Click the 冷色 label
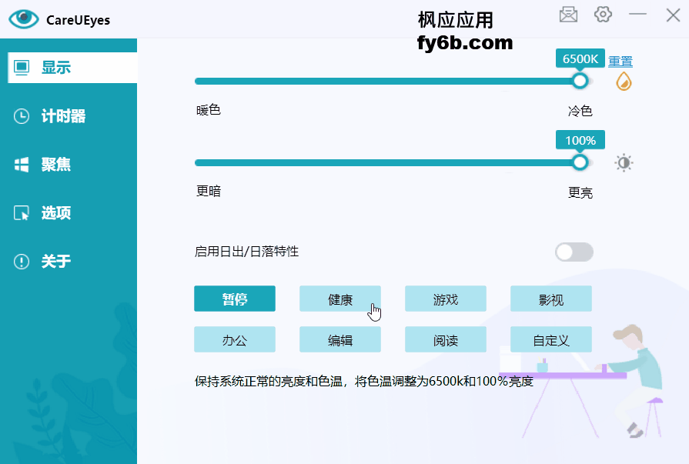The image size is (689, 464). [580, 111]
